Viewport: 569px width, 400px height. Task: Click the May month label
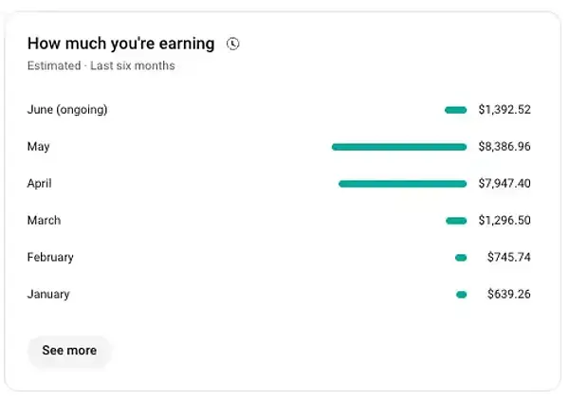[x=39, y=147]
